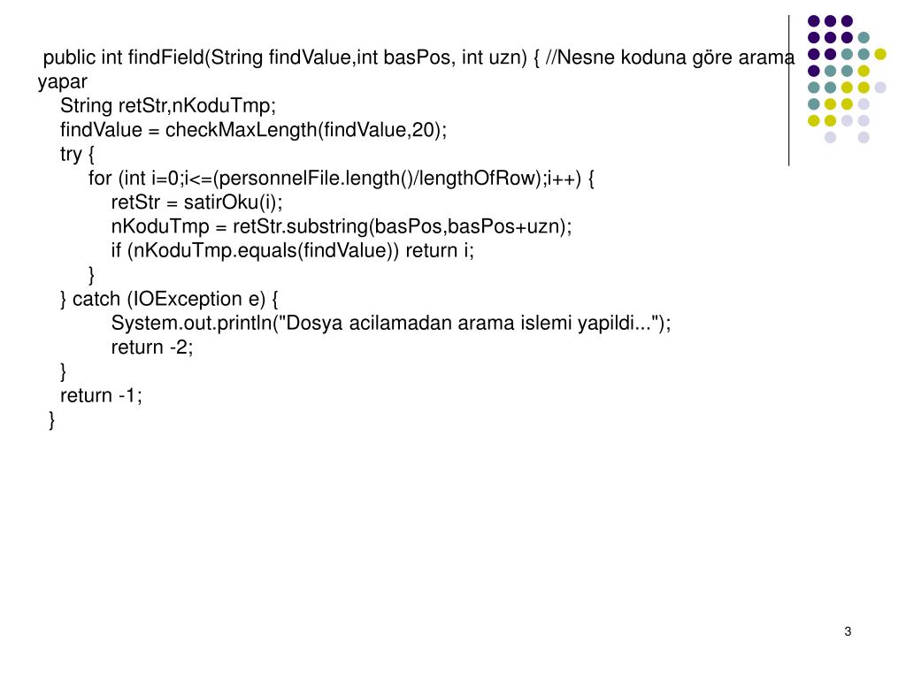
Task: Click the nKoduTmp.equals(findValue) if statement
Action: point(292,250)
